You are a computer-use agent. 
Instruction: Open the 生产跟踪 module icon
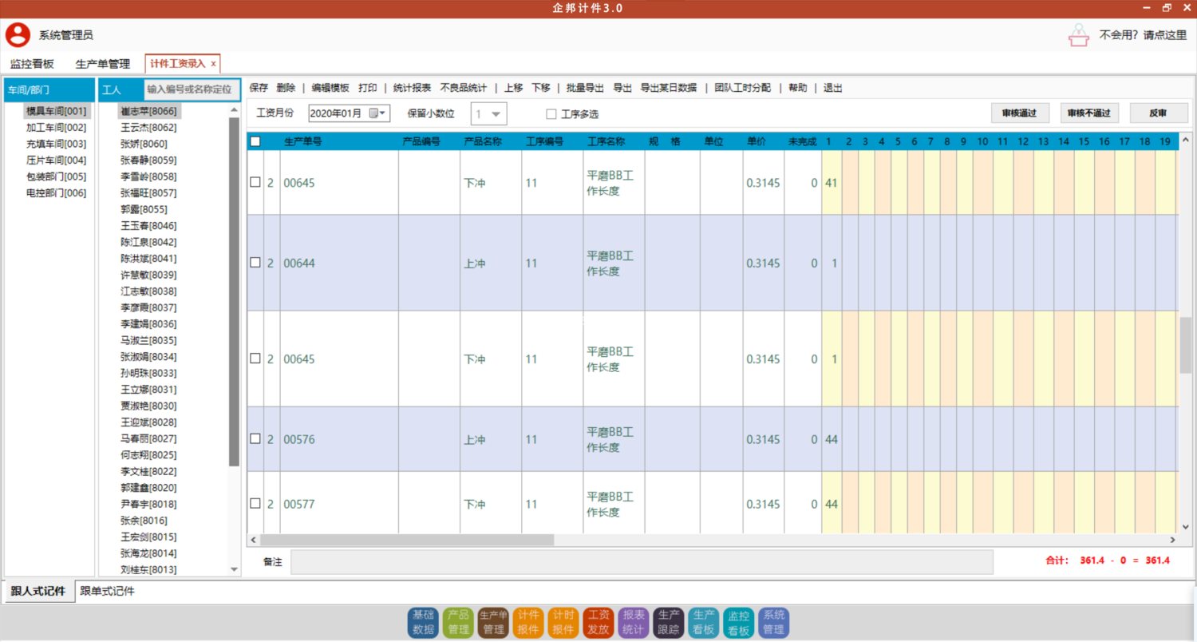click(668, 622)
